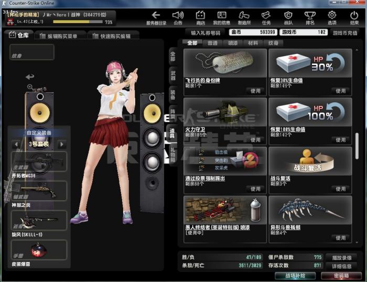Open the 公告 announcements speaker icon

[x=178, y=18]
